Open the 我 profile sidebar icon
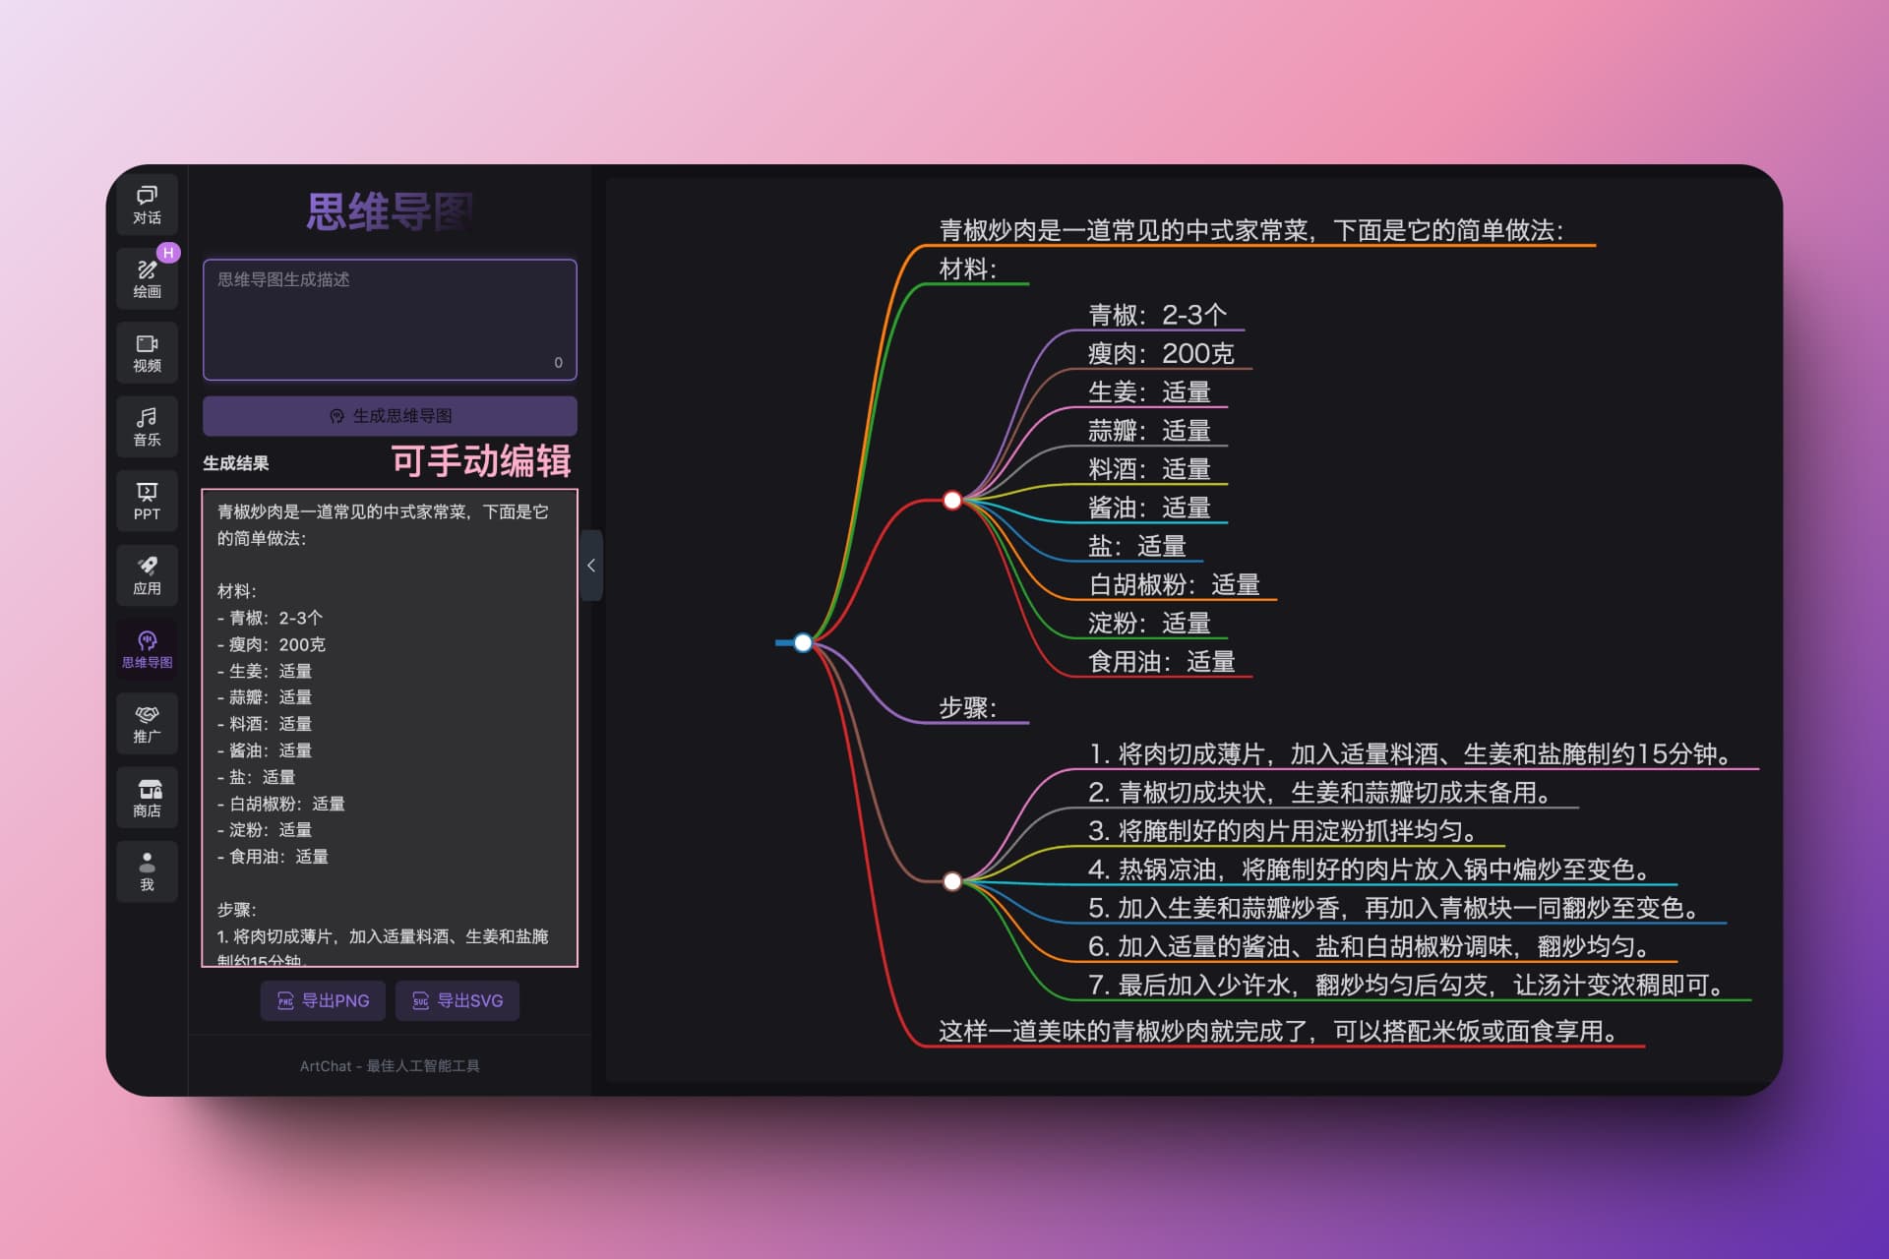This screenshot has width=1889, height=1259. pos(147,871)
